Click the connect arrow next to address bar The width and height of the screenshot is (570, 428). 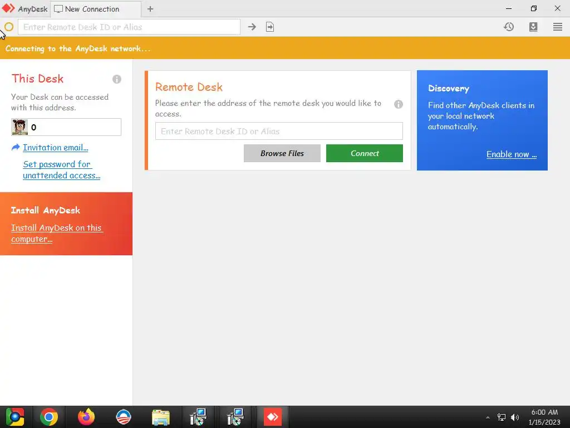pyautogui.click(x=252, y=27)
